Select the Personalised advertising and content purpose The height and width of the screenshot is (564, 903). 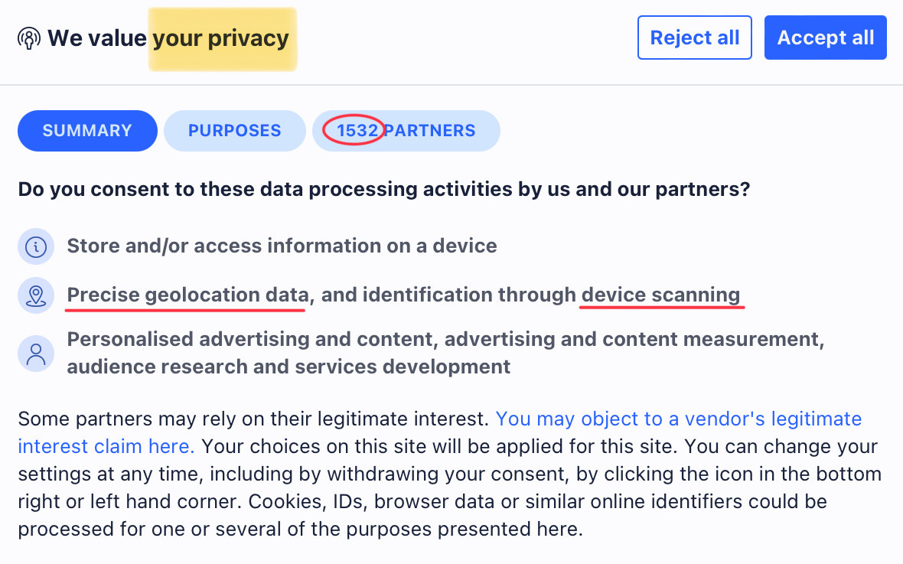445,353
